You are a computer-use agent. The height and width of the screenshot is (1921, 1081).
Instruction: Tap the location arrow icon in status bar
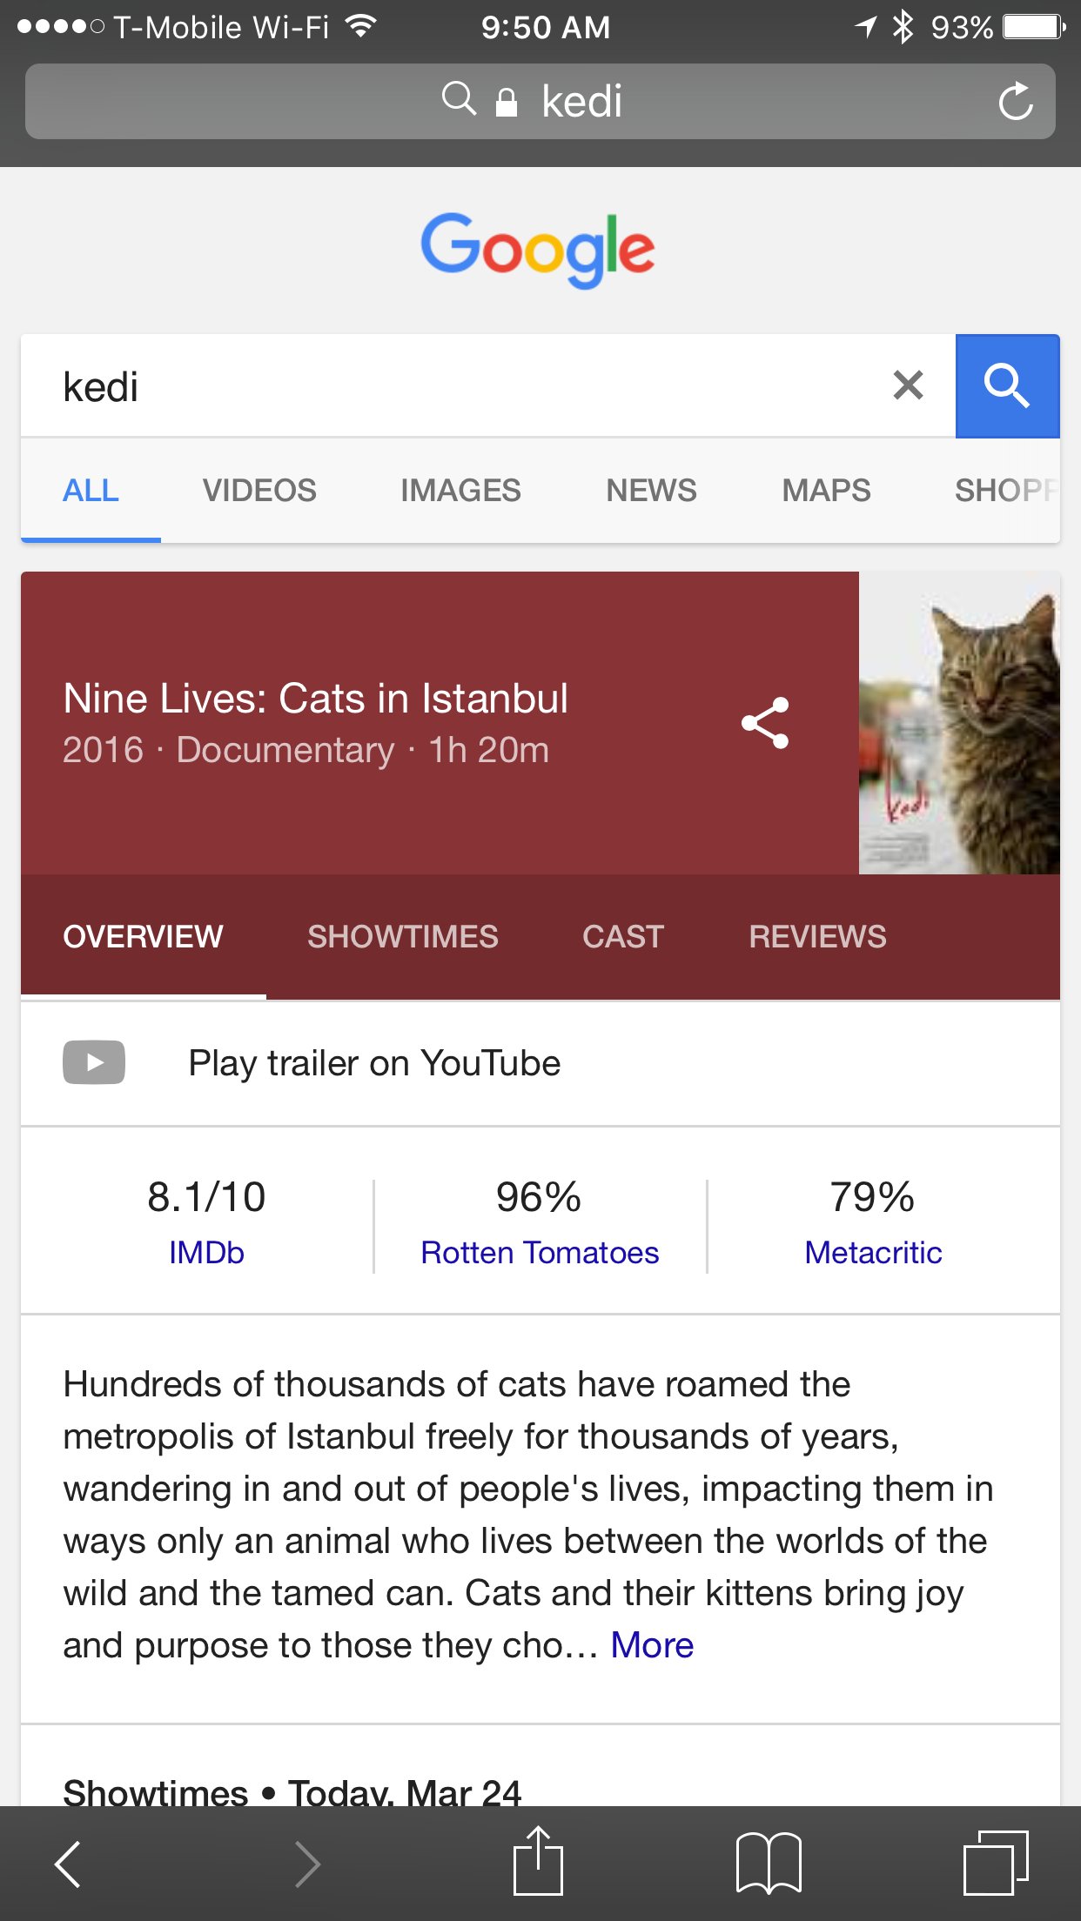click(866, 27)
